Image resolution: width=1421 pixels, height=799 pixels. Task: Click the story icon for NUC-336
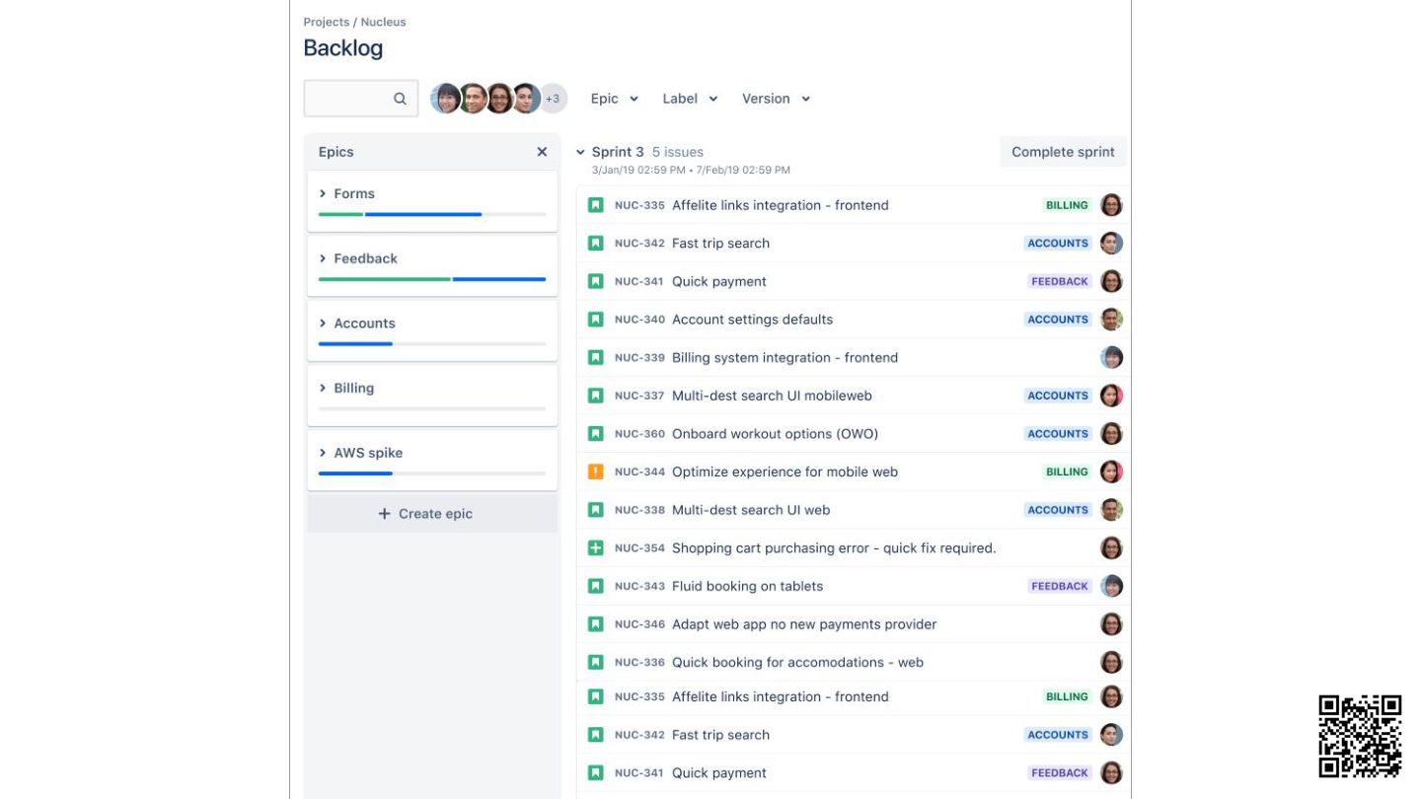(595, 662)
